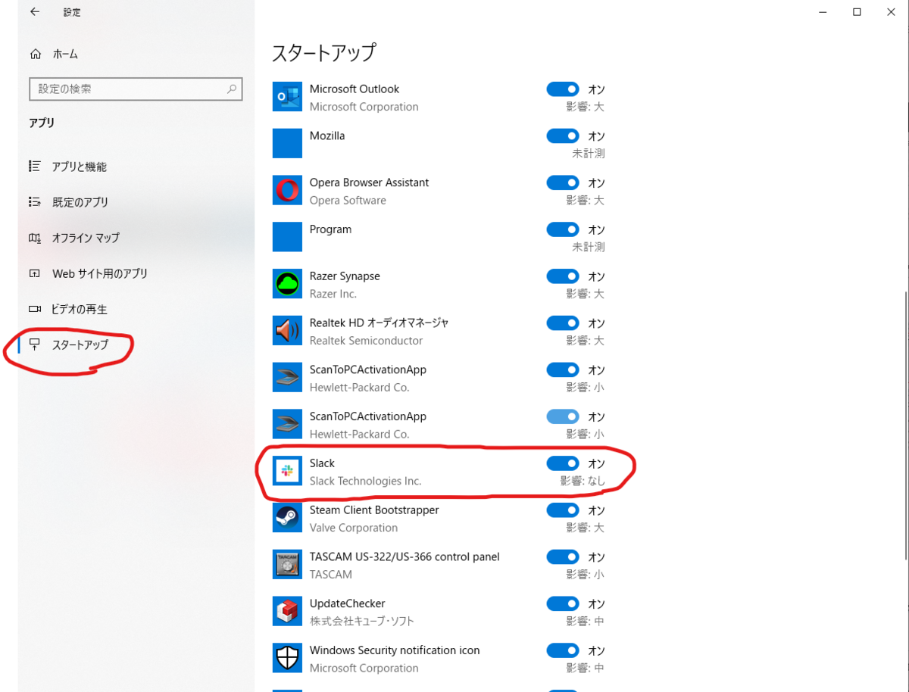Disable Mozilla startup toggle

coord(563,136)
